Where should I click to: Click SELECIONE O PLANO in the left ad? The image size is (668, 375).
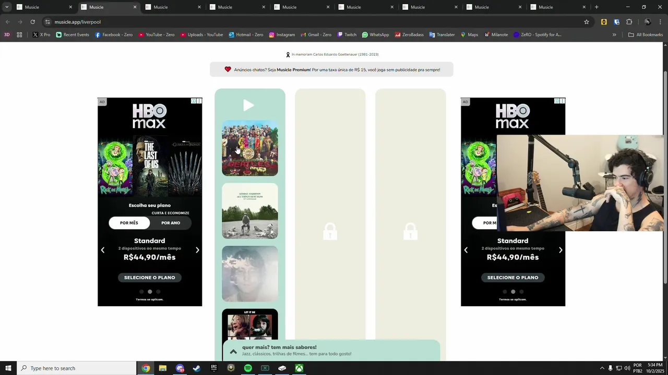[149, 278]
